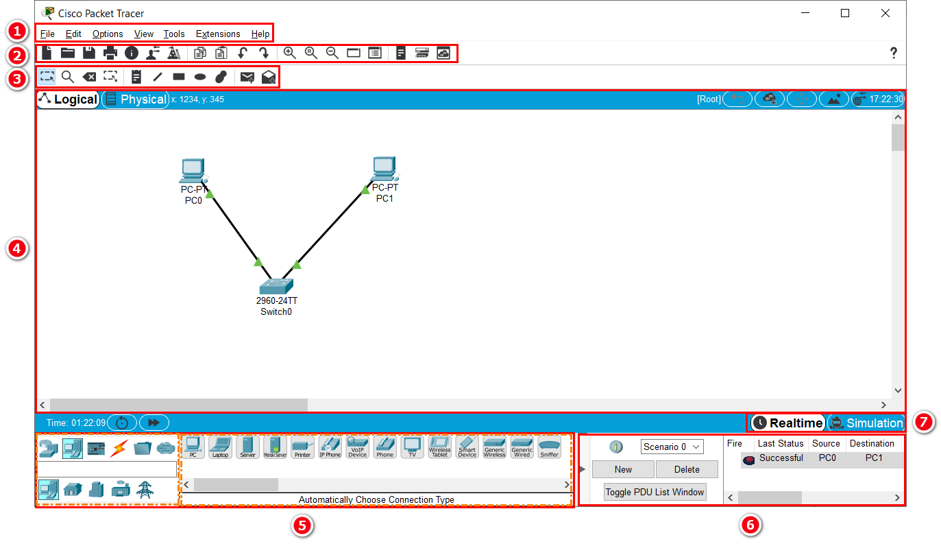
Task: Select the Laptop device icon
Action: click(x=220, y=447)
